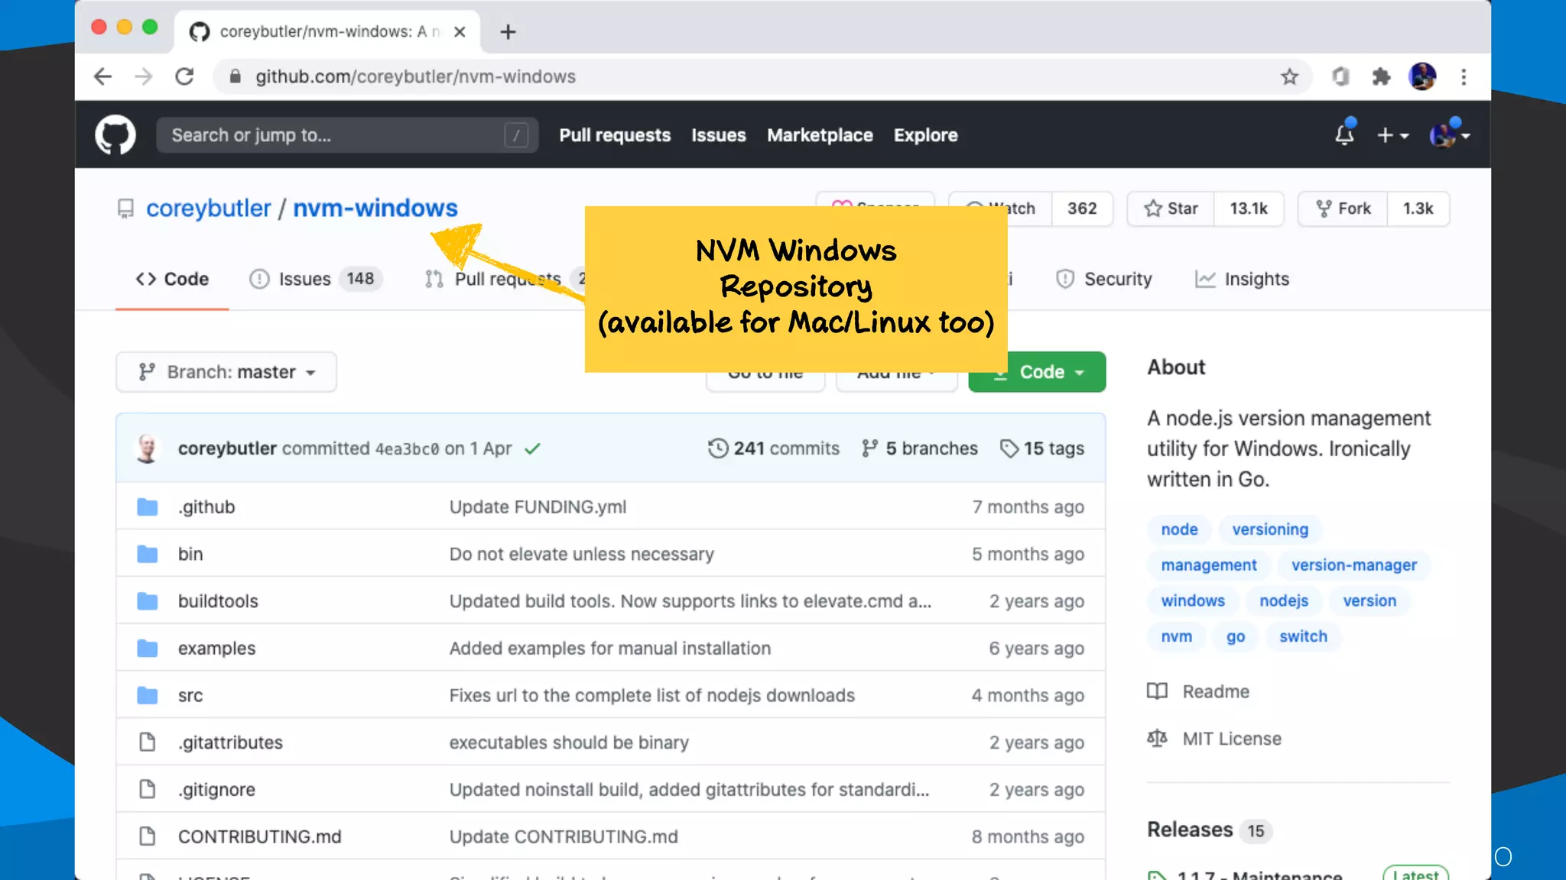1566x880 pixels.
Task: Click the Search or jump to field
Action: point(336,135)
